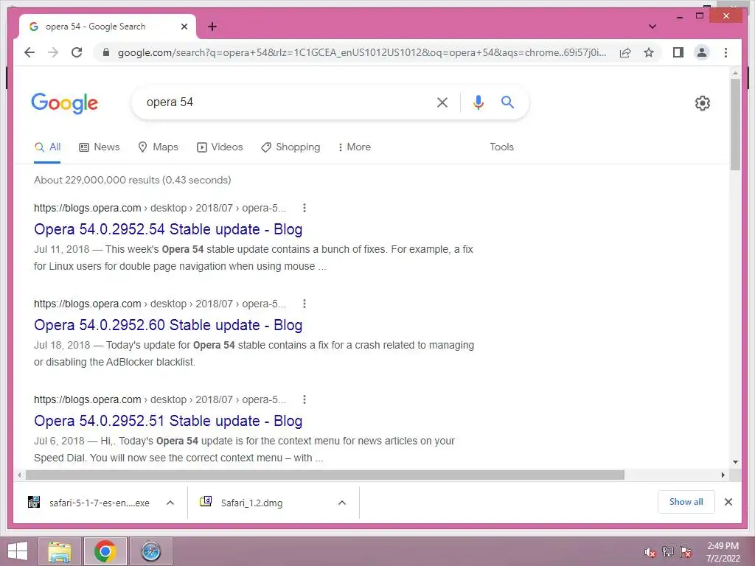
Task: Go back to the previous page
Action: tap(29, 52)
